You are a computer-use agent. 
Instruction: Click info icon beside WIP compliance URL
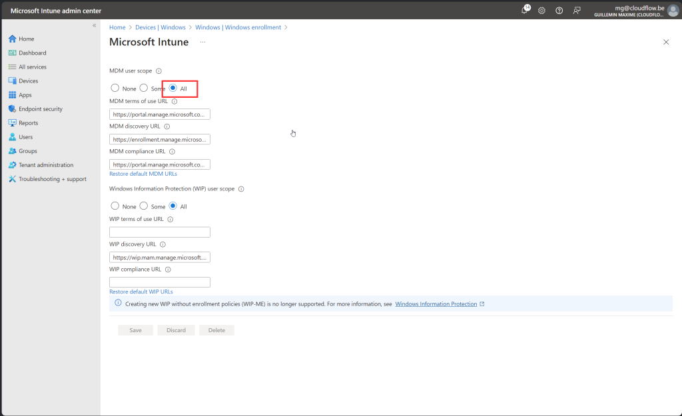[x=168, y=270]
